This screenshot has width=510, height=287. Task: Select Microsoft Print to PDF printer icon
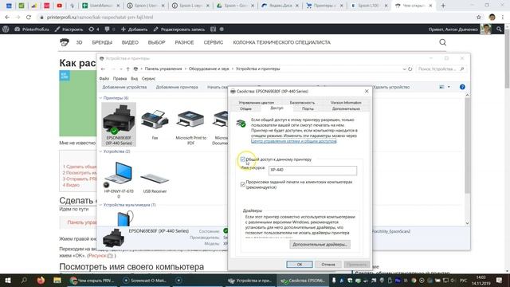pos(190,120)
